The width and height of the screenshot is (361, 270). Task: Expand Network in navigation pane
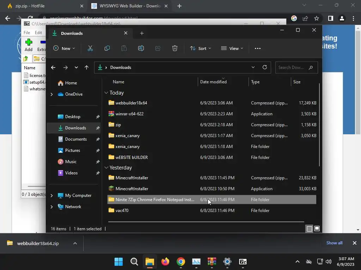point(51,207)
